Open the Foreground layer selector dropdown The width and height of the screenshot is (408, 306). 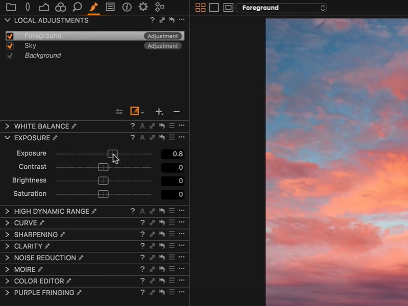point(282,8)
